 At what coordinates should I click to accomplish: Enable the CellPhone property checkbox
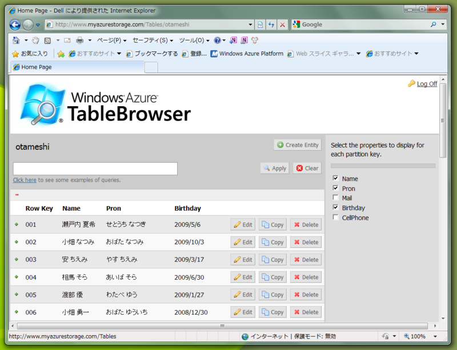[x=336, y=217]
